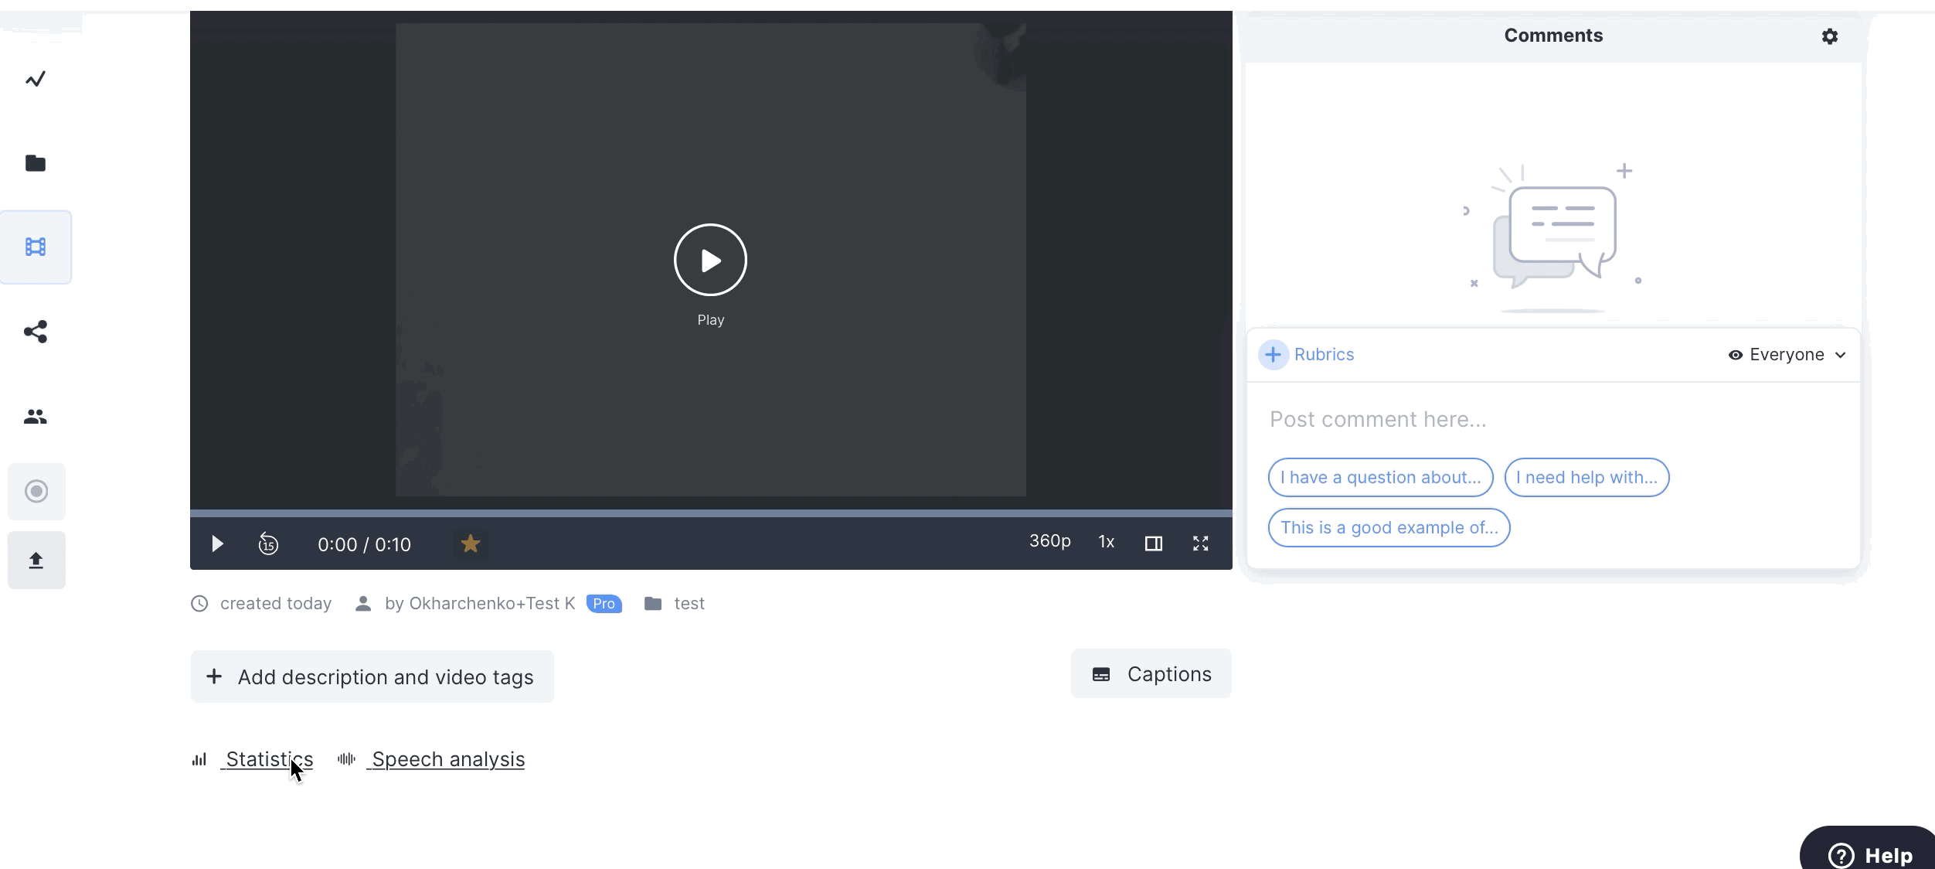Change the 360p video quality setting

point(1049,541)
